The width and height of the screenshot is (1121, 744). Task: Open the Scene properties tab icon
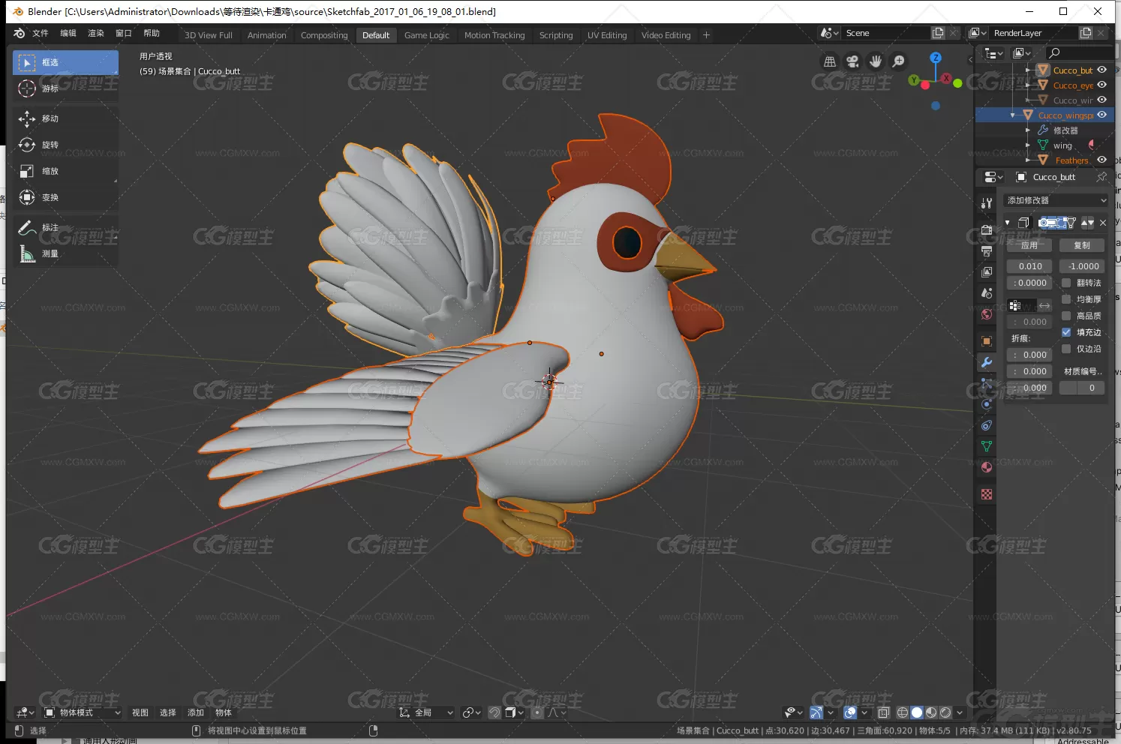[987, 292]
